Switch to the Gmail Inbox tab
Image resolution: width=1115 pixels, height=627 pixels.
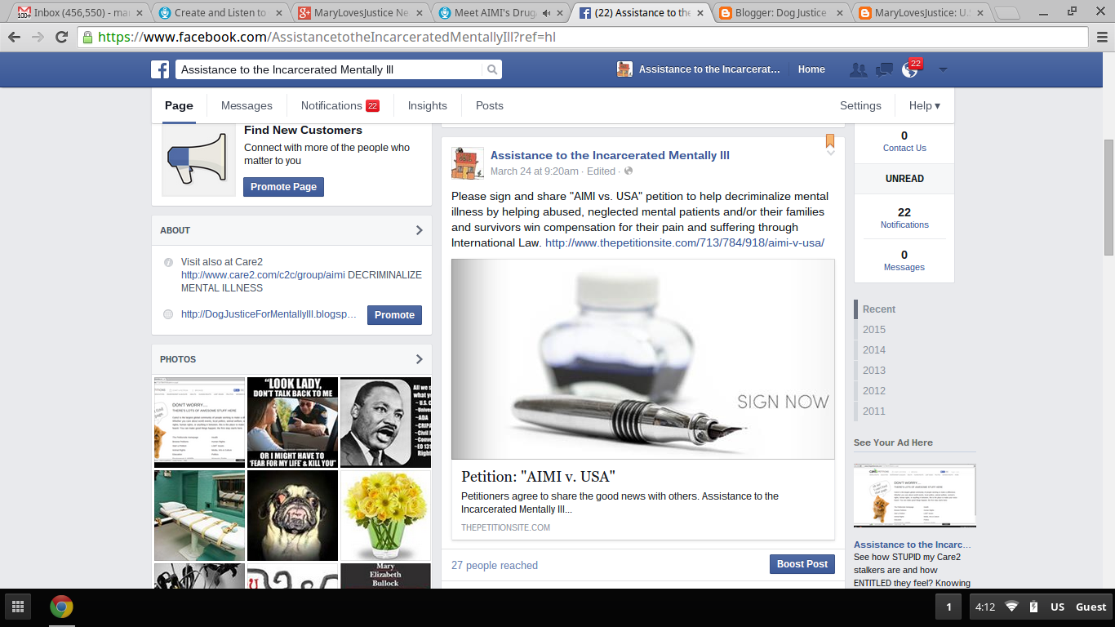click(x=80, y=13)
